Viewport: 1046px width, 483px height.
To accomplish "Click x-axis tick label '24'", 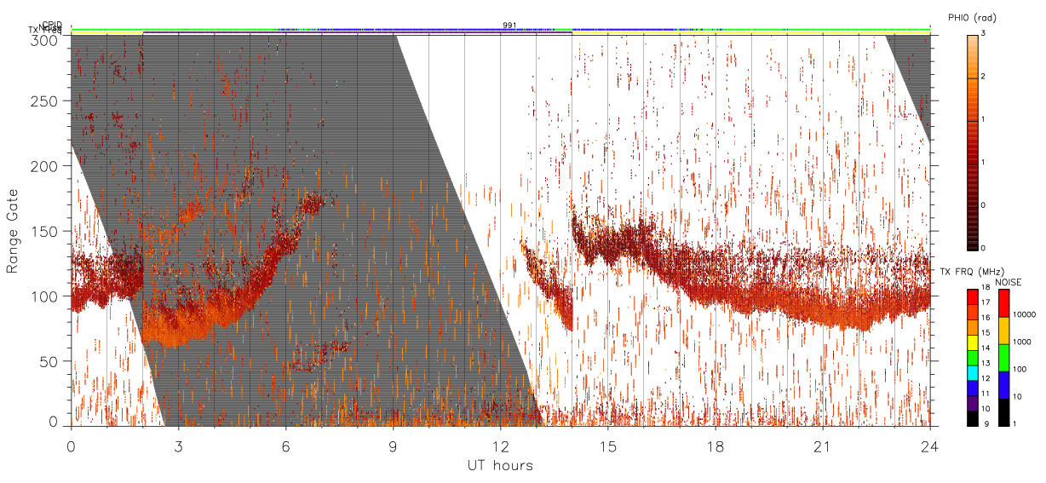I will tap(930, 446).
